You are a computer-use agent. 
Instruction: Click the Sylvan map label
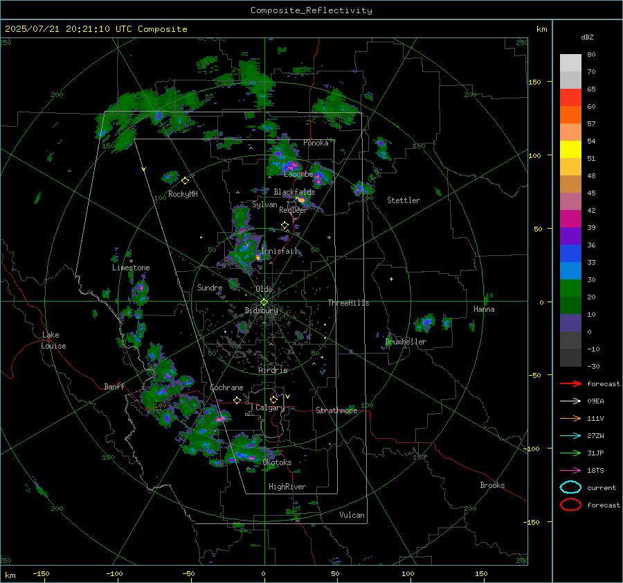click(x=264, y=205)
